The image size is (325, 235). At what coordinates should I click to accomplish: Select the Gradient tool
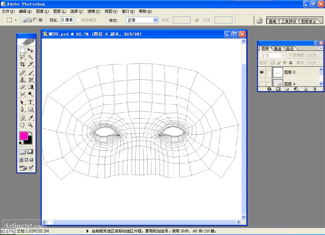tap(30, 87)
